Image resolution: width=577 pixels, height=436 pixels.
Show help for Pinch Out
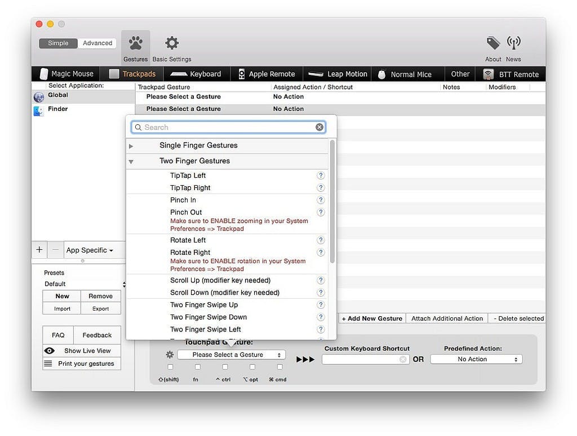pyautogui.click(x=321, y=212)
